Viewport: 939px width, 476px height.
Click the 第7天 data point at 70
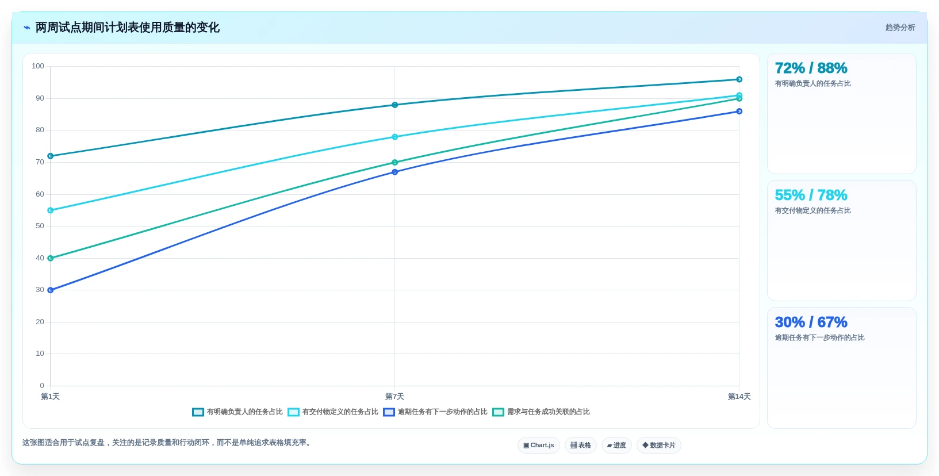(x=395, y=163)
